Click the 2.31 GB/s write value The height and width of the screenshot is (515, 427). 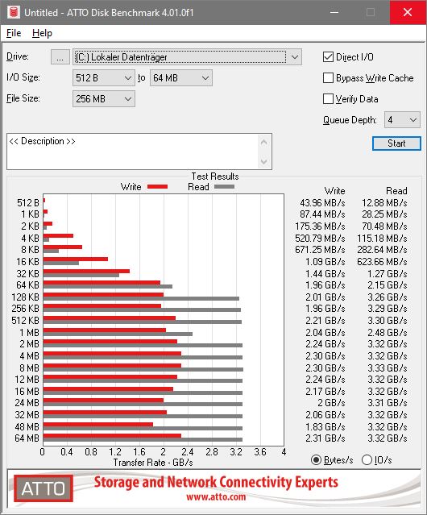(x=325, y=438)
